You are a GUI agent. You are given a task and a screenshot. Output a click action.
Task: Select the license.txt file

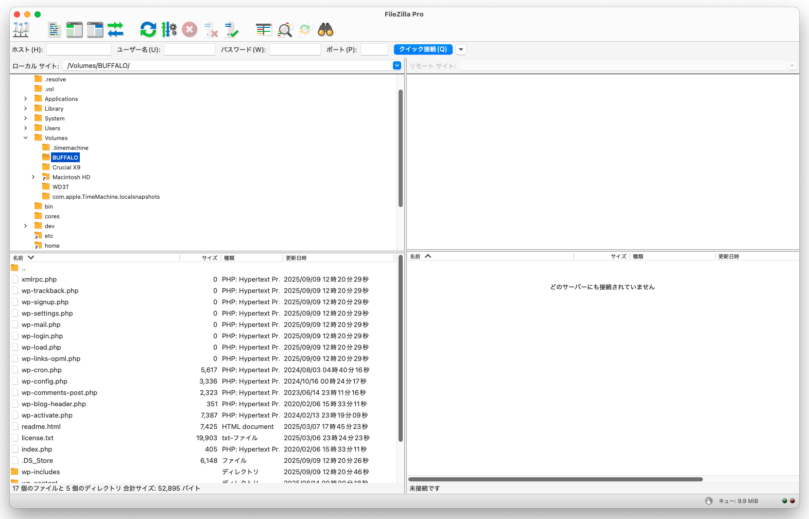coord(38,438)
